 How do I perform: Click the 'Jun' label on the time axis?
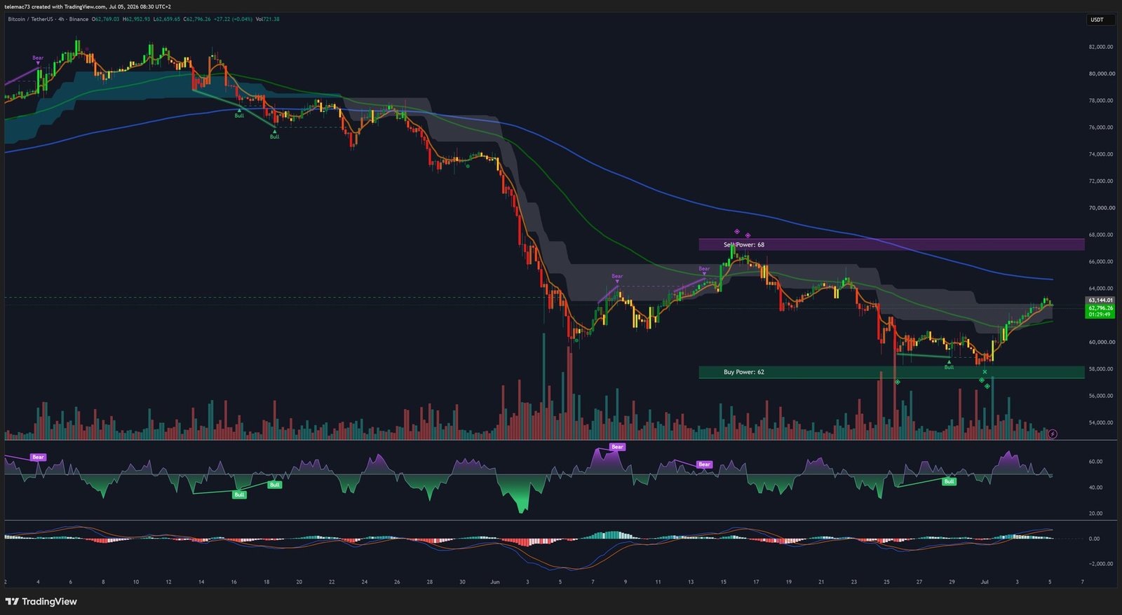495,582
